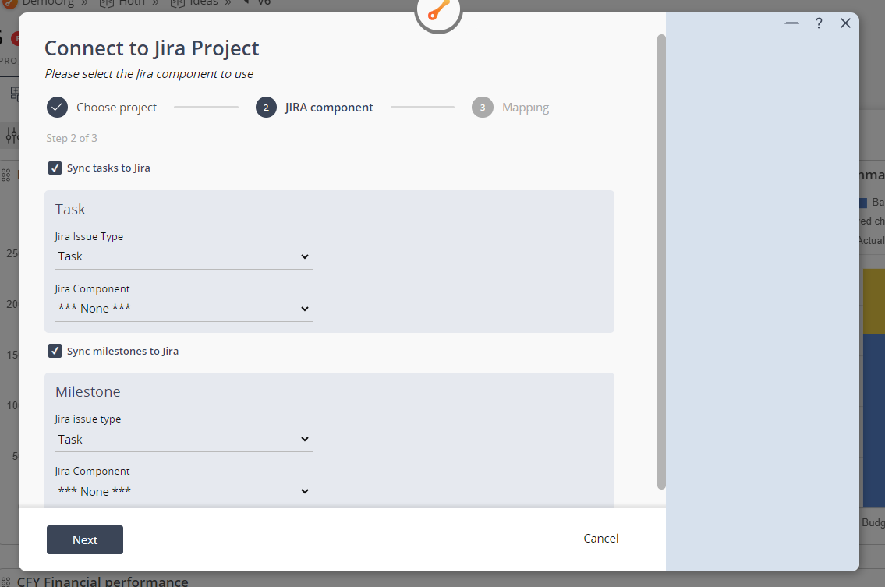Click 'CFY Financial performance' on the background page
The height and width of the screenshot is (587, 885).
click(103, 581)
